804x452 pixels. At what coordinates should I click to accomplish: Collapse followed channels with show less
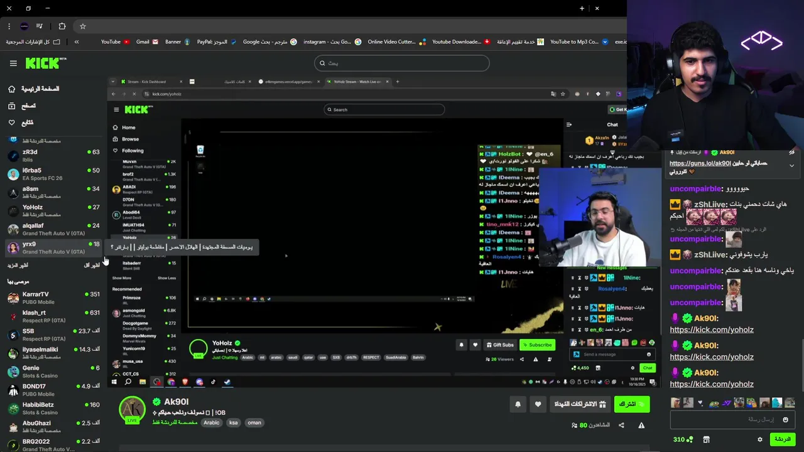tap(92, 266)
